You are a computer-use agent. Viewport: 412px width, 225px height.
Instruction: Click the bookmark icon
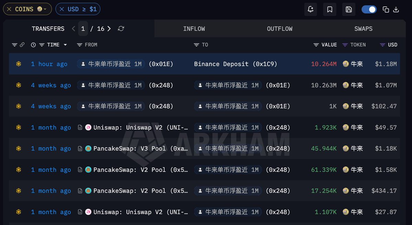pyautogui.click(x=330, y=10)
